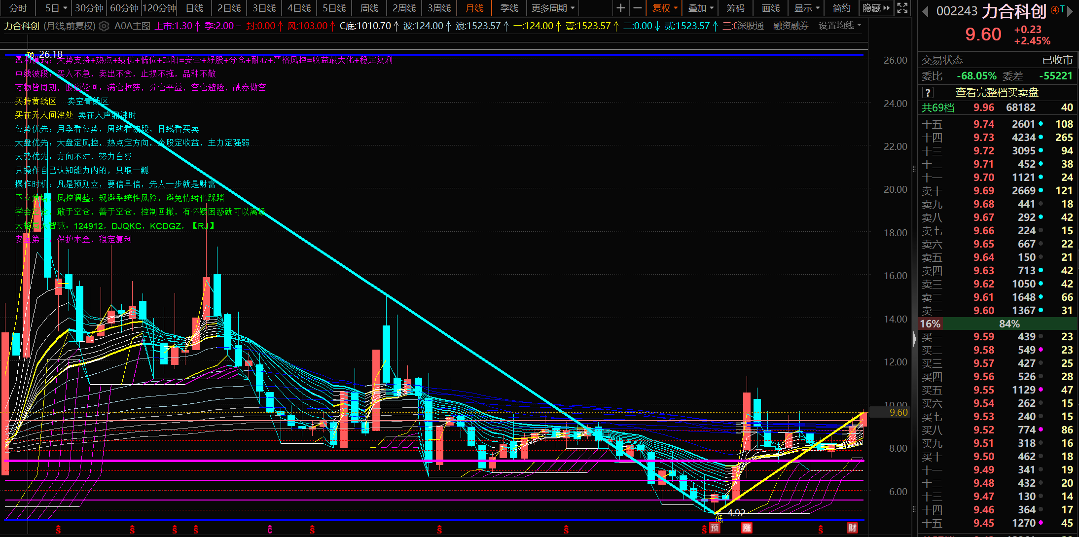
Task: Open the 复权 adjustment dropdown
Action: [665, 8]
